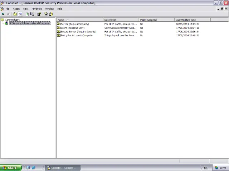Select Policy For Accounts Computer row

pos(77,35)
